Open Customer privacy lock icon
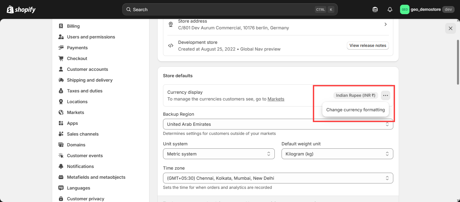This screenshot has height=202, width=460. (61, 199)
